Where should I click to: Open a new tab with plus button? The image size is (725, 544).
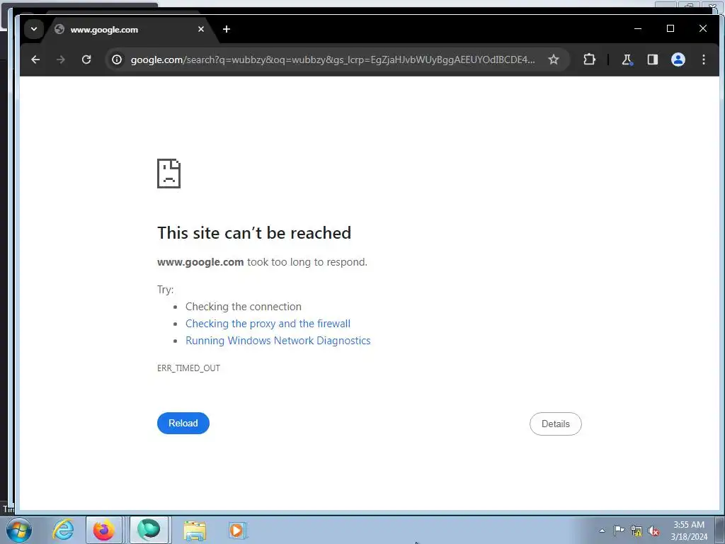tap(226, 29)
